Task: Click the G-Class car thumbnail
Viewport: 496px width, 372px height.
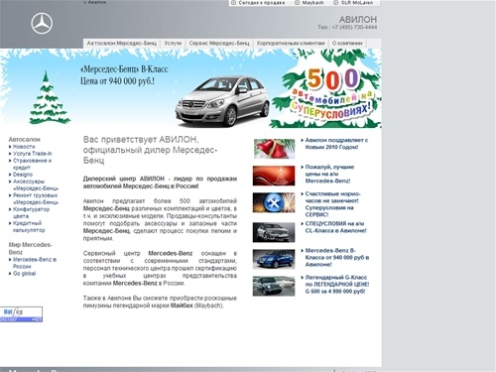Action: pyautogui.click(x=274, y=286)
